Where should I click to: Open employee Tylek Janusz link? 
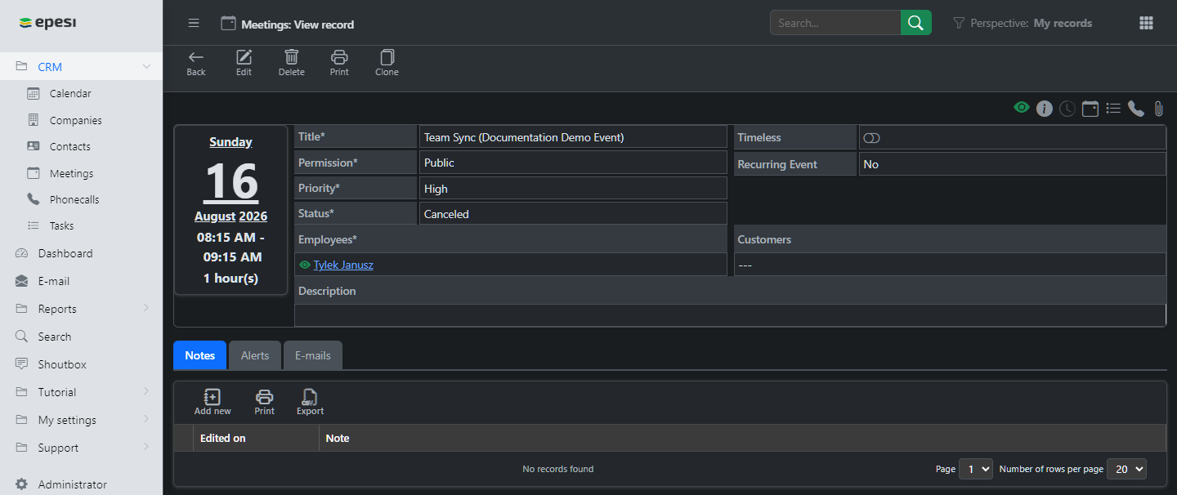(343, 265)
